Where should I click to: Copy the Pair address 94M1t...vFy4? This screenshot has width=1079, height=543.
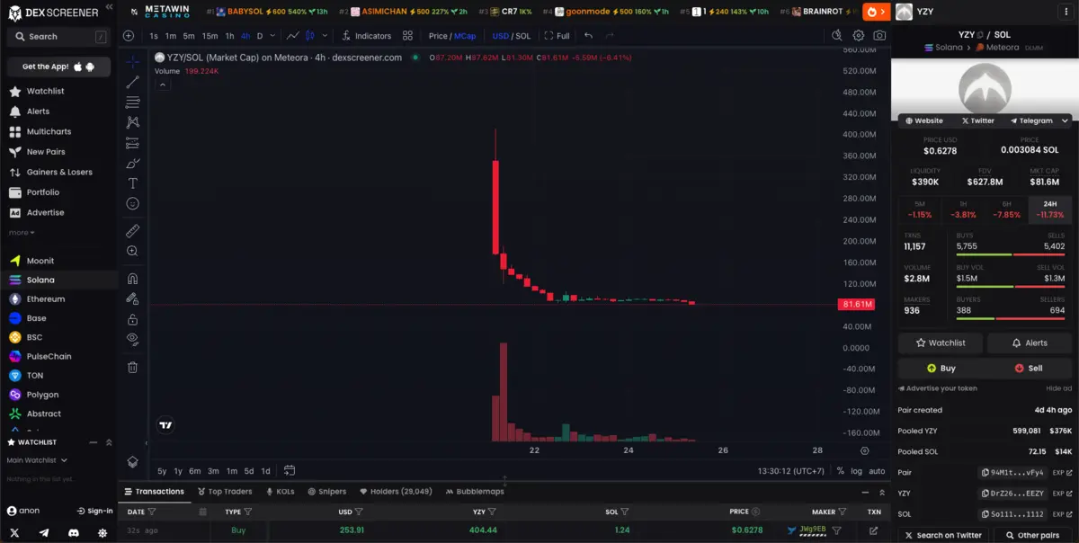point(1012,472)
